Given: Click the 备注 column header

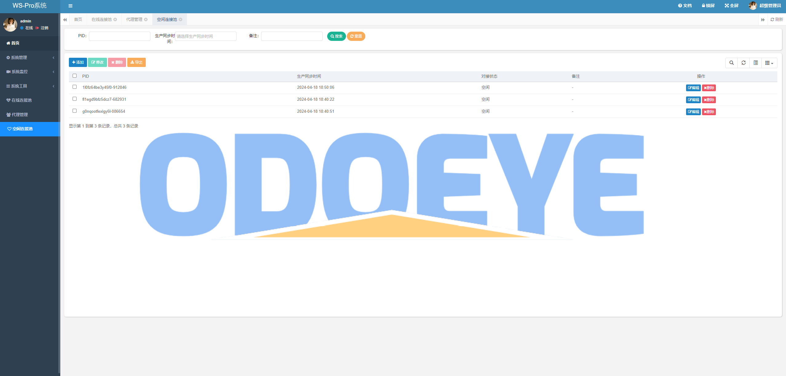Looking at the screenshot, I should (576, 76).
